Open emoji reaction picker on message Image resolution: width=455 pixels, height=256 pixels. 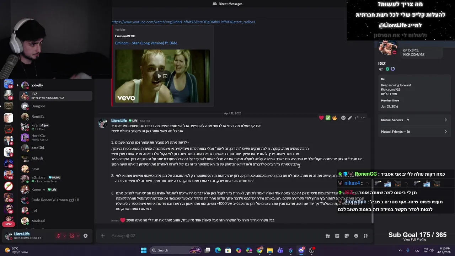[343, 118]
